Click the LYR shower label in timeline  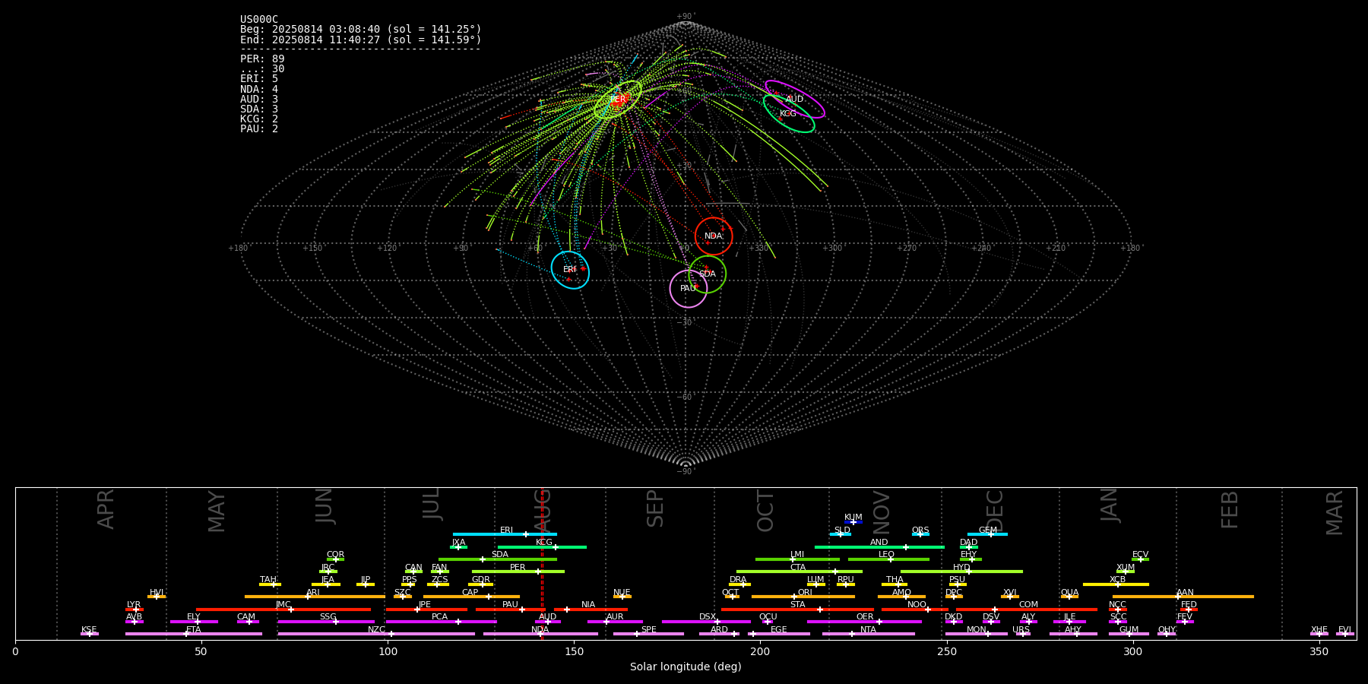(x=134, y=605)
